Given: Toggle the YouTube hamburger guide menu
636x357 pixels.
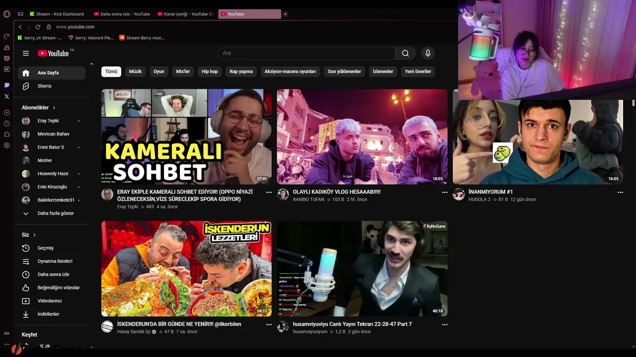Looking at the screenshot, I should pos(26,53).
